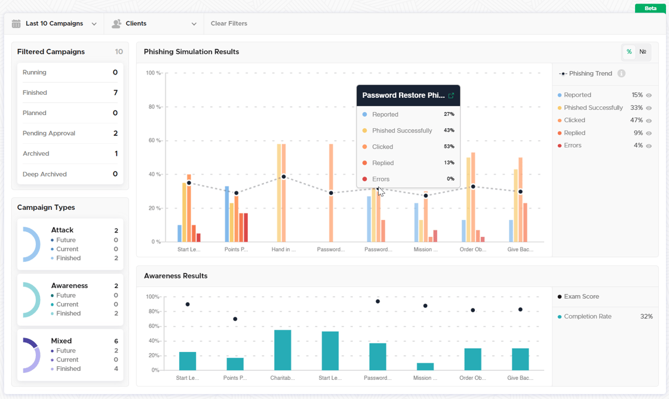The image size is (669, 399).
Task: Select the Pending Approval campaigns row
Action: coord(70,133)
